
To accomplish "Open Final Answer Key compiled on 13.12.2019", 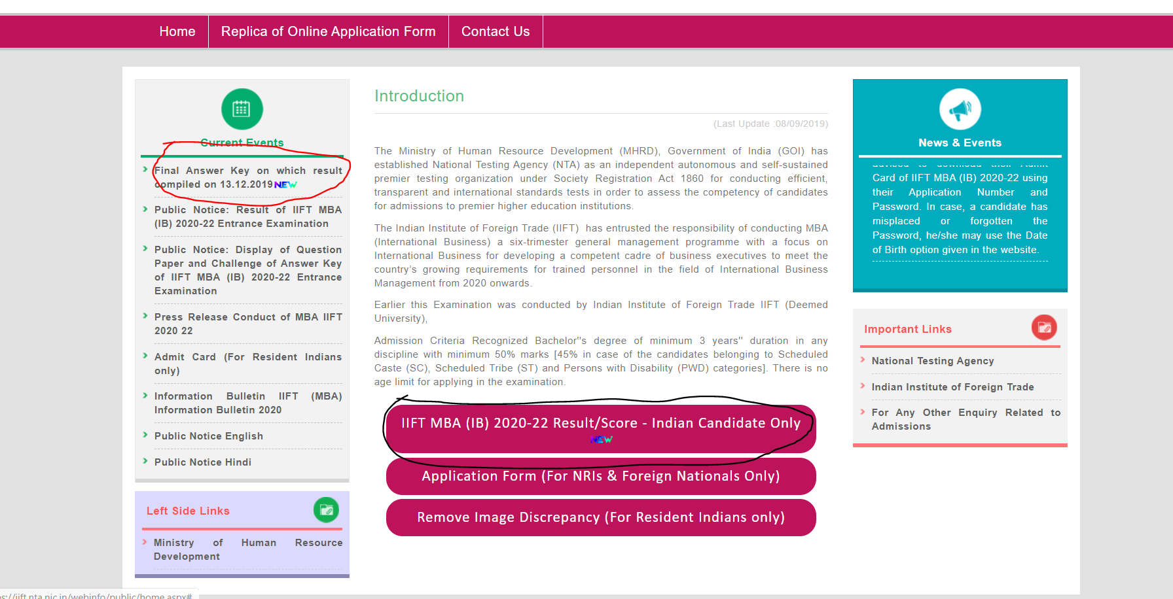I will tap(248, 177).
